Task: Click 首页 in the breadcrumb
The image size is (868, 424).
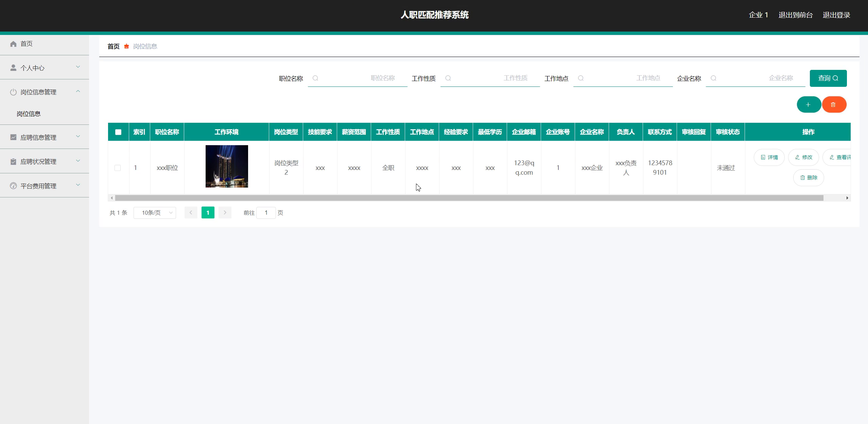Action: pyautogui.click(x=114, y=46)
